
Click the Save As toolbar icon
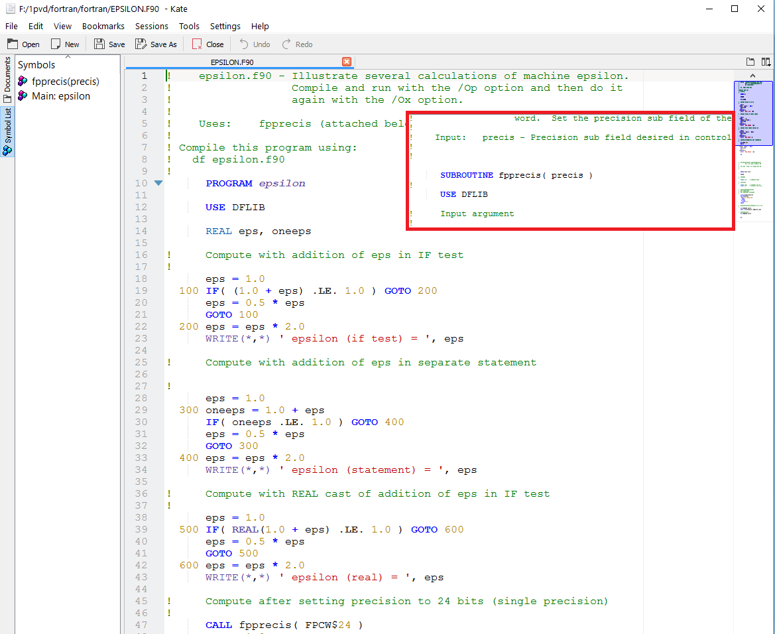pyautogui.click(x=156, y=44)
